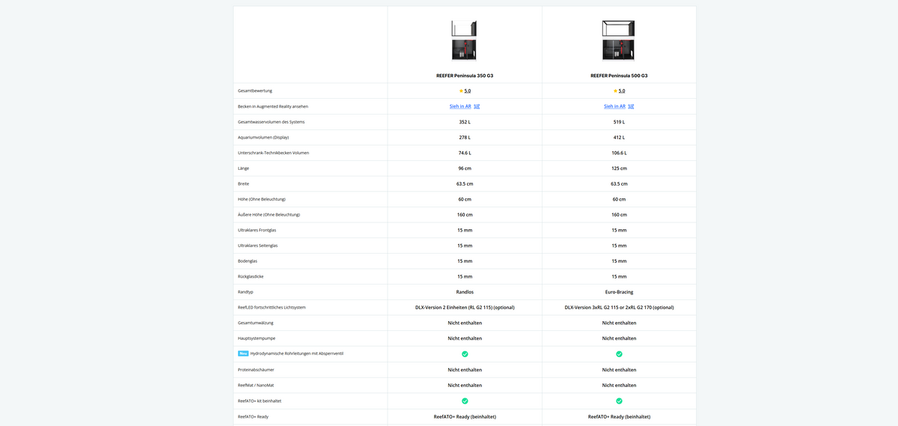Click the 96 cm length value
The height and width of the screenshot is (426, 898).
pos(465,168)
